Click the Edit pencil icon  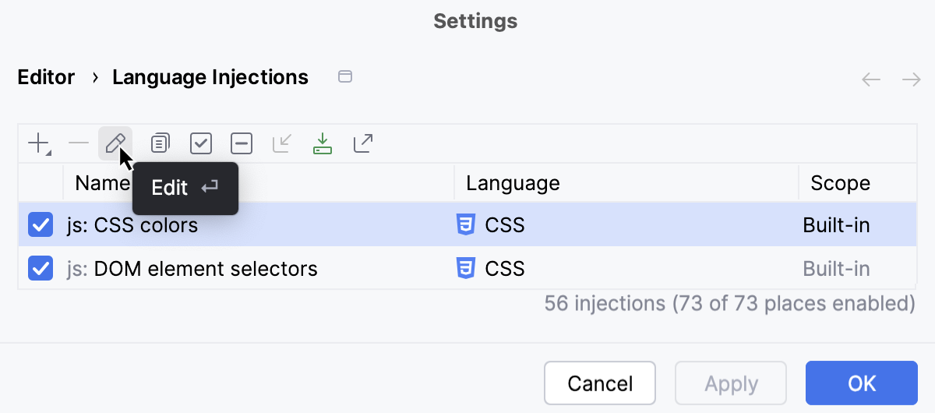click(x=115, y=143)
